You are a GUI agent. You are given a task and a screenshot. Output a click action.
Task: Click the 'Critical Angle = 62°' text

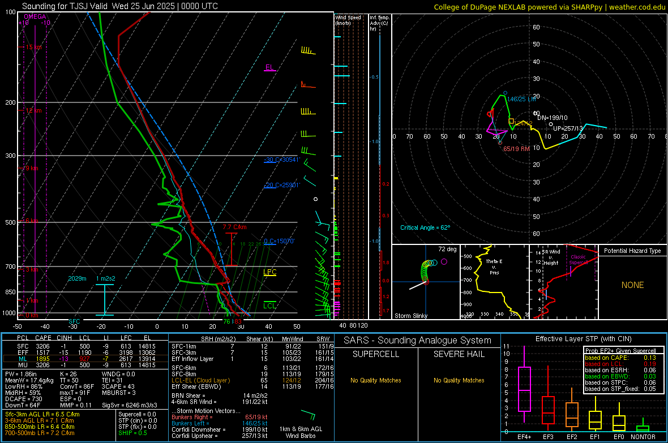[425, 227]
